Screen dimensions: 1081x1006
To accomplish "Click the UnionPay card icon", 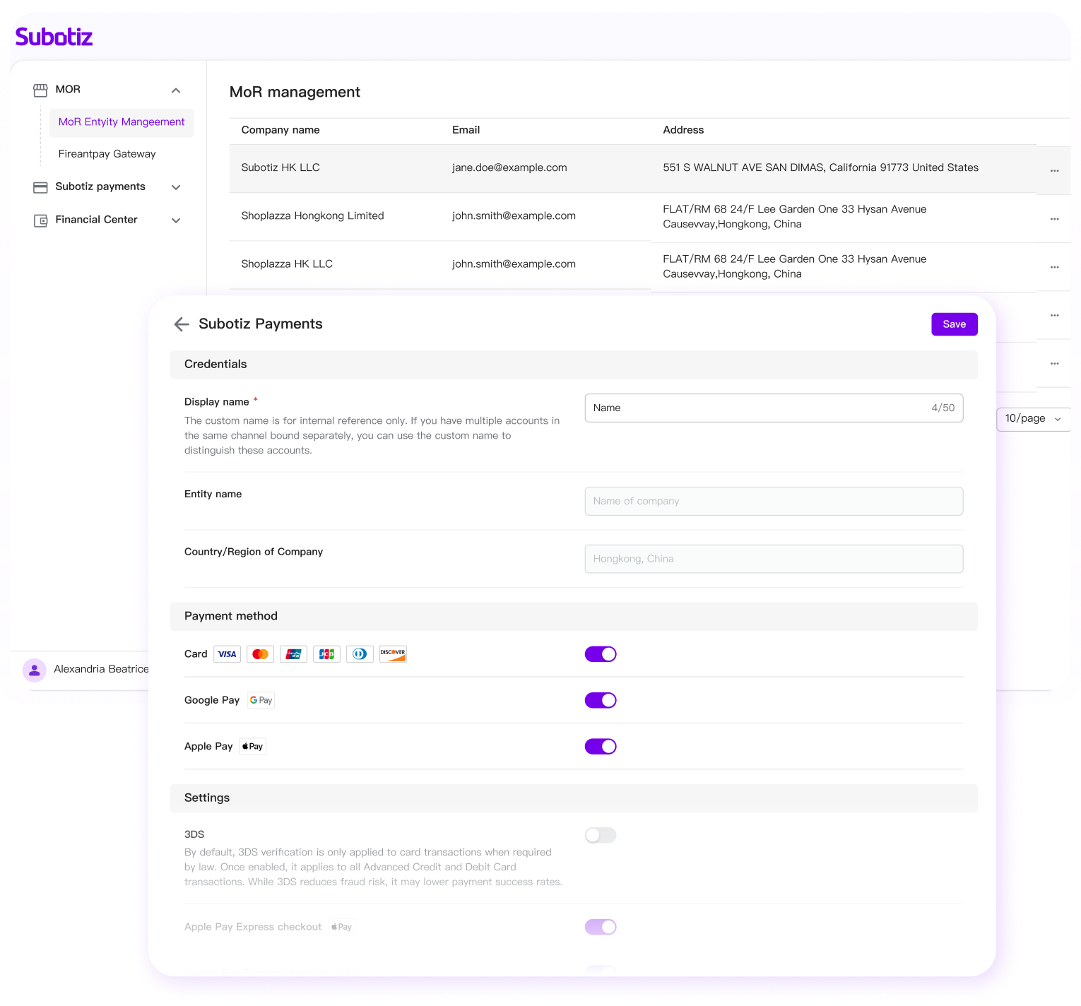I will pyautogui.click(x=293, y=654).
